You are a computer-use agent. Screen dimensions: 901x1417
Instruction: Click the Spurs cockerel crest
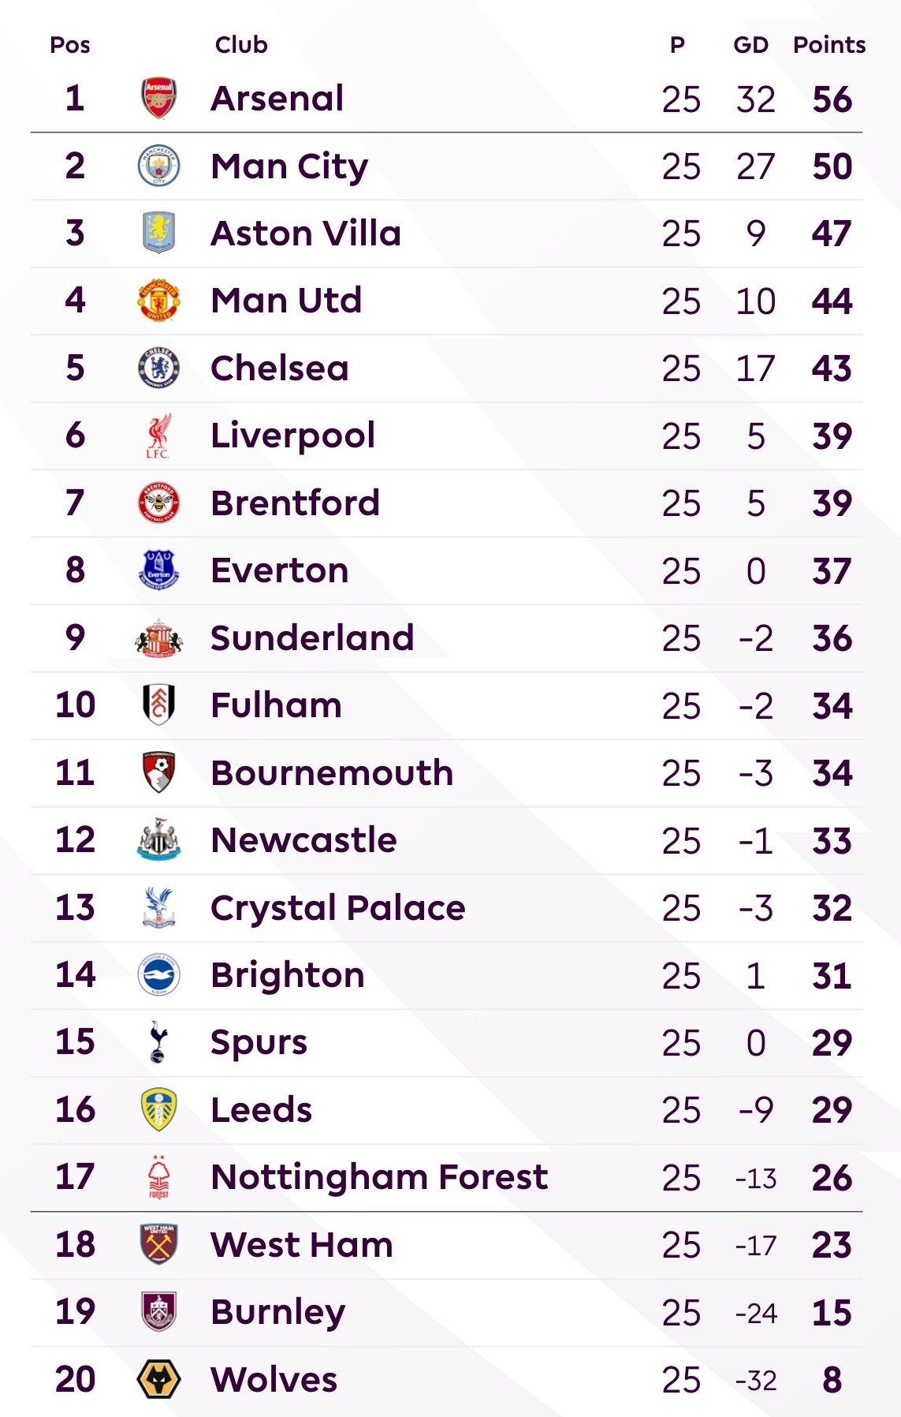click(158, 1042)
